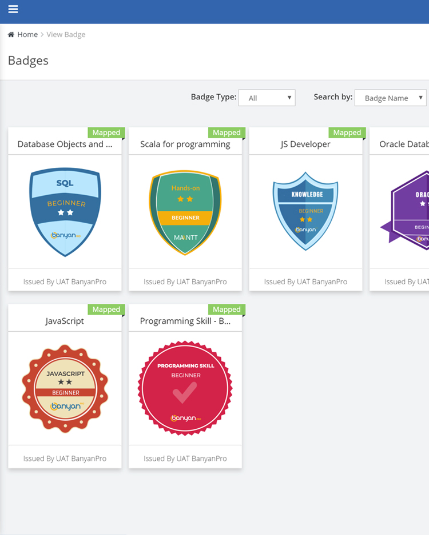Click the purple Oracle badge image

pos(405,210)
